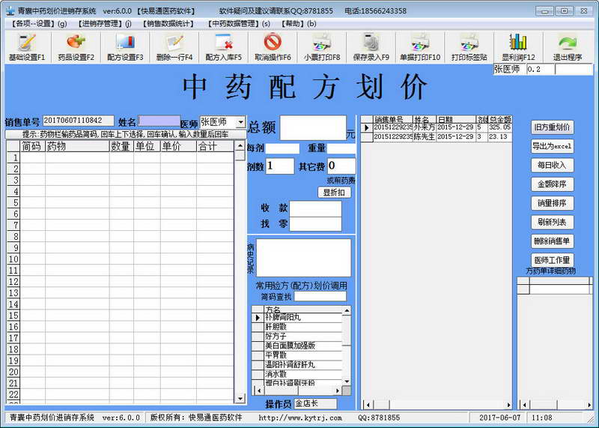Click drug grid scrollbar up arrow
599x428 pixels.
(240, 145)
